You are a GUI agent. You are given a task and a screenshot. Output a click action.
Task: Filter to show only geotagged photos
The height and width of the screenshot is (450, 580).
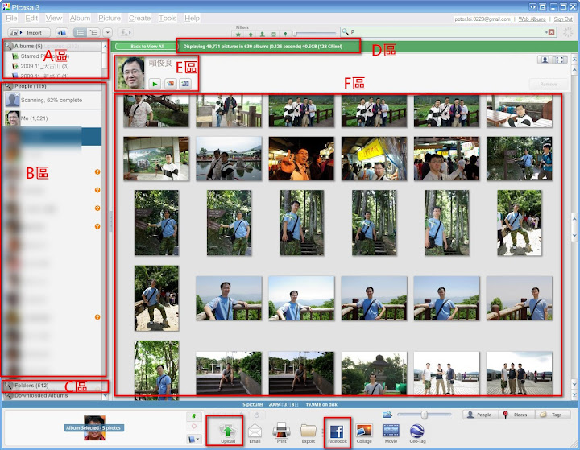click(x=285, y=34)
